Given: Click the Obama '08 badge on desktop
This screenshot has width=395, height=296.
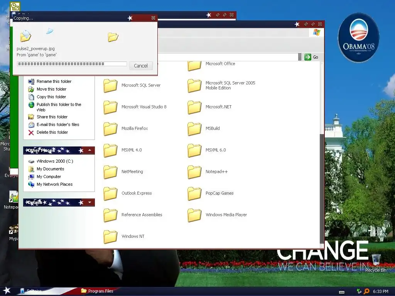Looking at the screenshot, I should coord(358,38).
